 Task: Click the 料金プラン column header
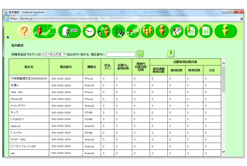(107, 67)
